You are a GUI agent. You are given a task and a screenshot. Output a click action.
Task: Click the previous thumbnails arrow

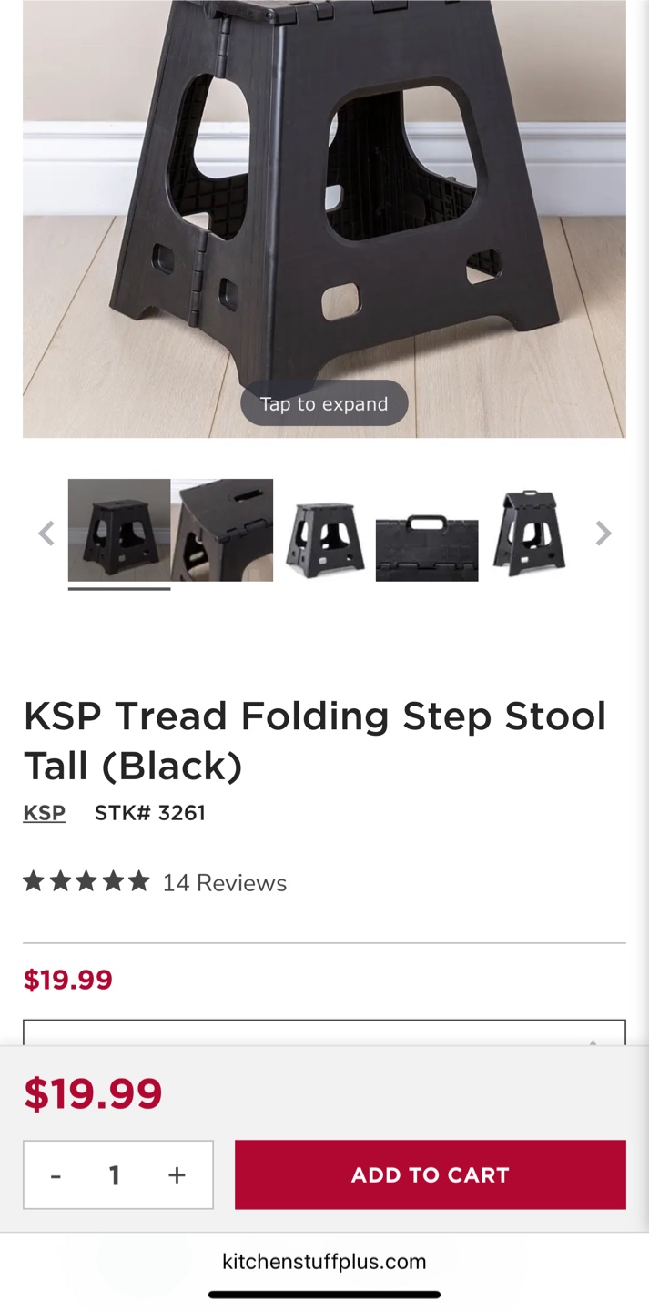[x=46, y=534]
